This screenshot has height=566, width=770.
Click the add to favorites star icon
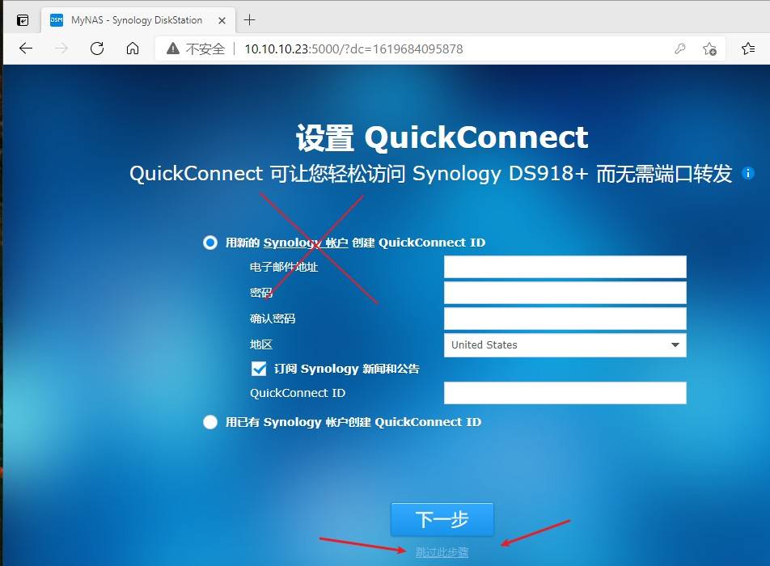coord(709,49)
